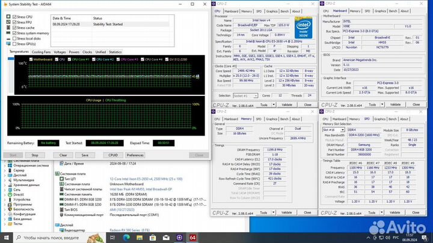Screen dimensions: 433x243
Task: Toggle the Stress system memory checkbox
Action: (x=14, y=33)
